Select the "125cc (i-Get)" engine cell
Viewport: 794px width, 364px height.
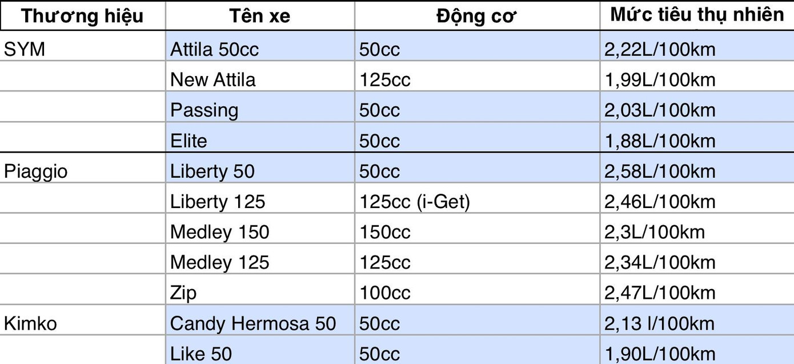414,201
